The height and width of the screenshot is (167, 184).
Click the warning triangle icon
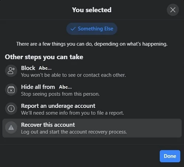pos(11,127)
